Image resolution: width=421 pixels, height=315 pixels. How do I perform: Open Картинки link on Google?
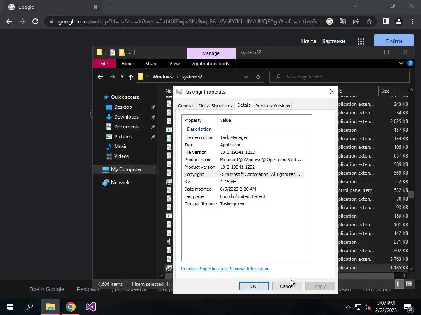[x=333, y=41]
